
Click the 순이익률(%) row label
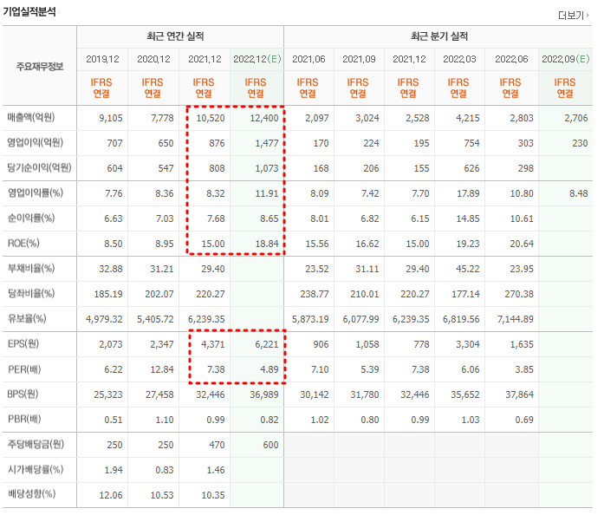click(31, 218)
